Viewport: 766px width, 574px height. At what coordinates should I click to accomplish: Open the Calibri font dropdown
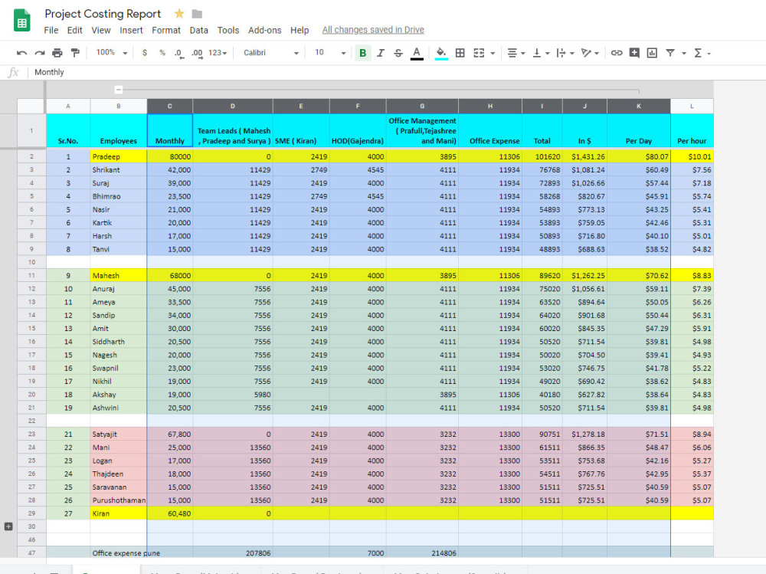pyautogui.click(x=271, y=53)
